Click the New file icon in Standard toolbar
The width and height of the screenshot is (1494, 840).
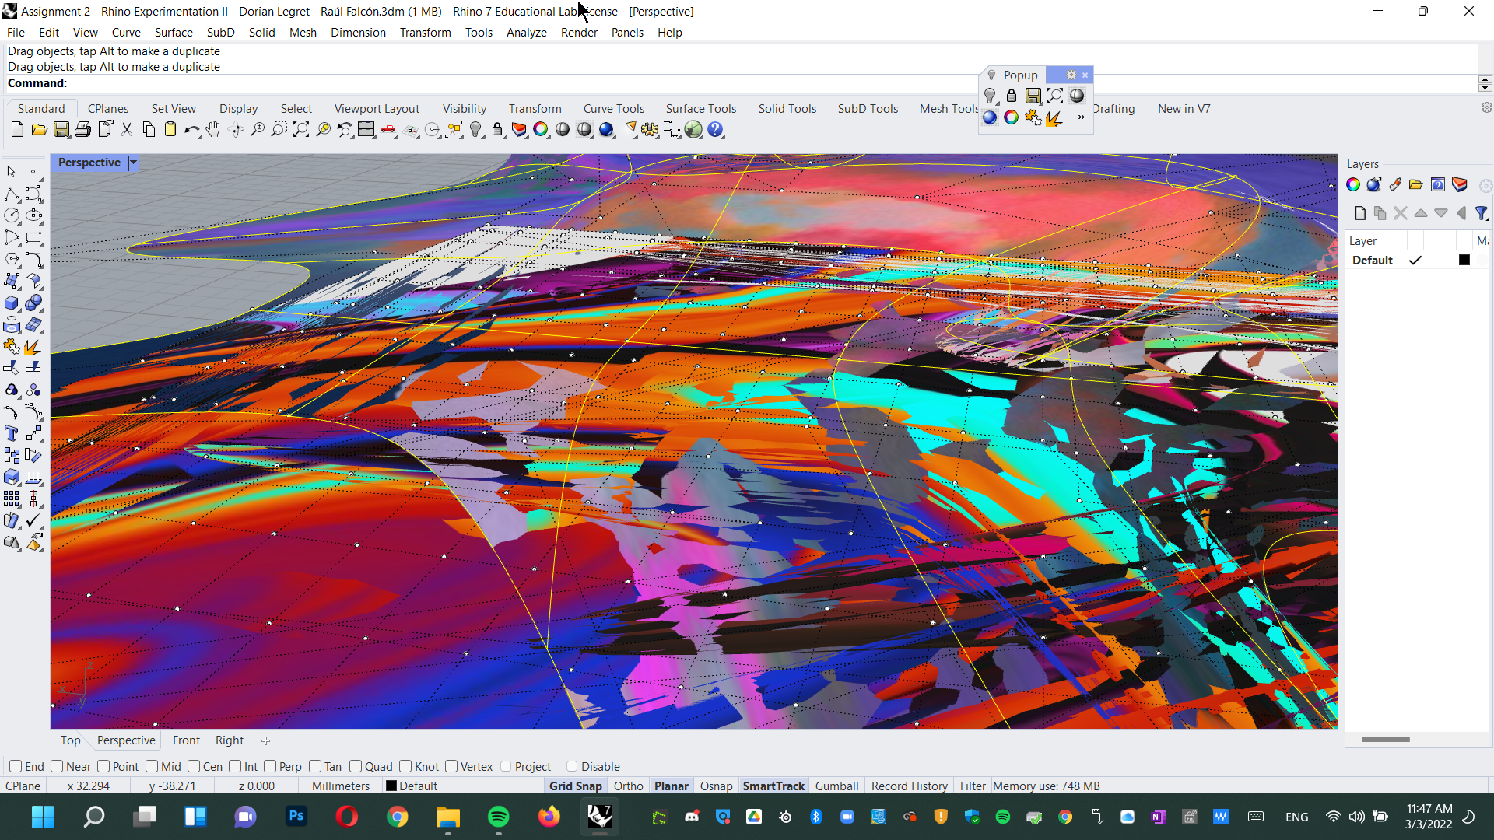click(x=17, y=130)
